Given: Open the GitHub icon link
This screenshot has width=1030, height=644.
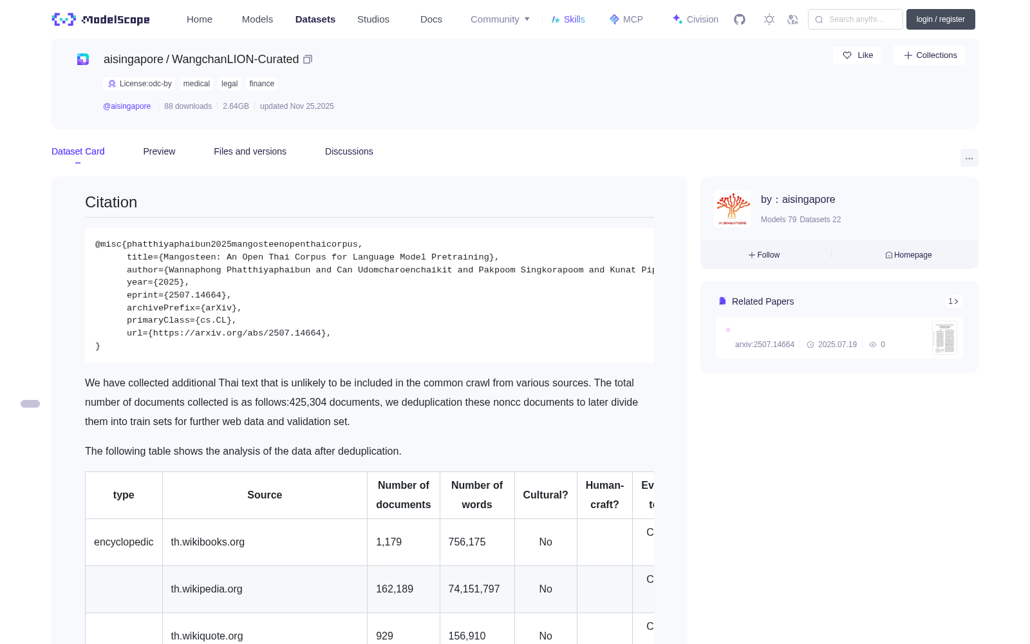Looking at the screenshot, I should click(740, 19).
